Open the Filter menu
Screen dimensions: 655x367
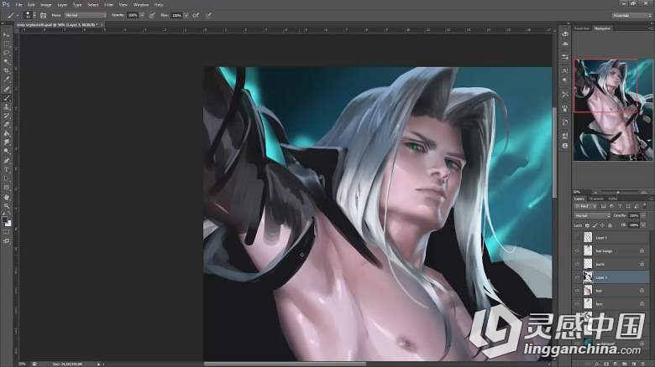108,4
